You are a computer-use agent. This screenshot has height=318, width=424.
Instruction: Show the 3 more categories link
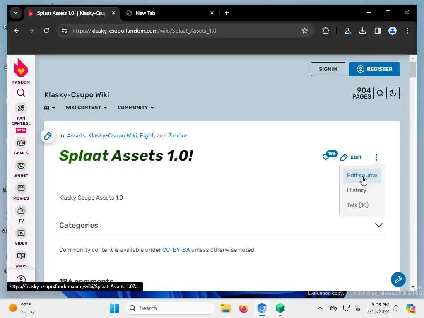[x=178, y=135]
